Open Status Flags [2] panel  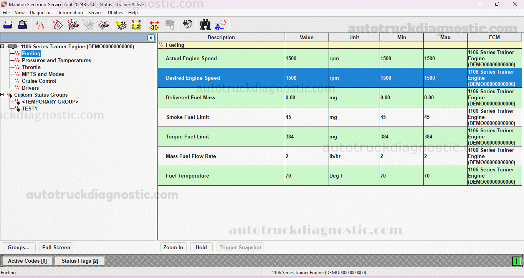[x=80, y=261]
